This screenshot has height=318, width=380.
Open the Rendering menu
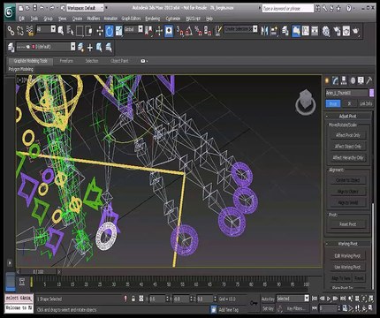153,19
